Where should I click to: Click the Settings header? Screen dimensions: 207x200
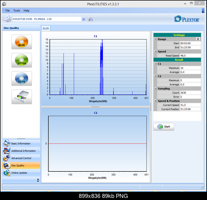[x=177, y=35]
